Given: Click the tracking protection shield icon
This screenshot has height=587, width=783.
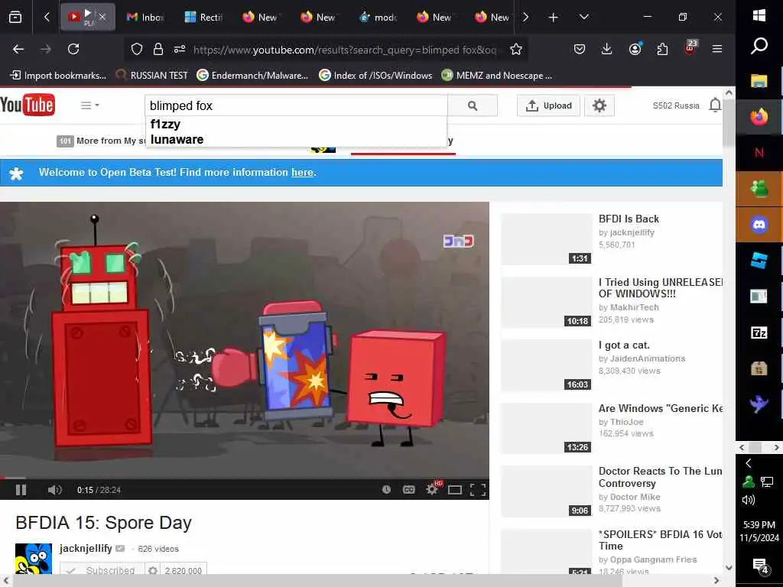Looking at the screenshot, I should [x=136, y=49].
